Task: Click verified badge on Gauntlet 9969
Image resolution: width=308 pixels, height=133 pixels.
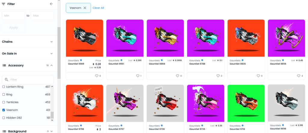Action: [81, 60]
